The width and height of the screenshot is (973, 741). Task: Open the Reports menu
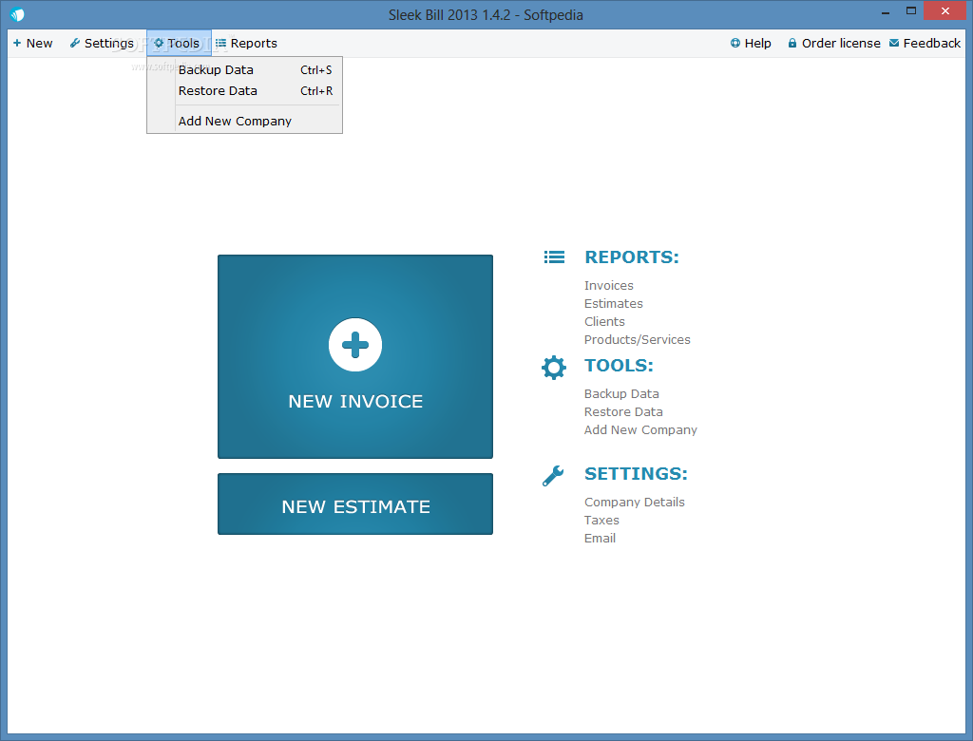tap(246, 43)
